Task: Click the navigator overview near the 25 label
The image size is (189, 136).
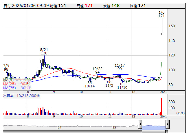Action: click(x=114, y=127)
